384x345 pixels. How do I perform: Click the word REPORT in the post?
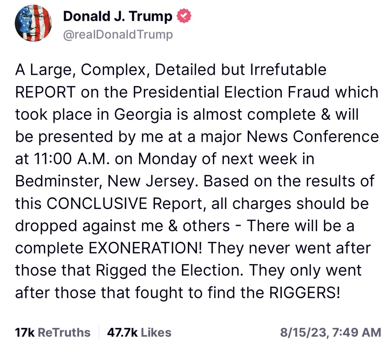coord(45,92)
